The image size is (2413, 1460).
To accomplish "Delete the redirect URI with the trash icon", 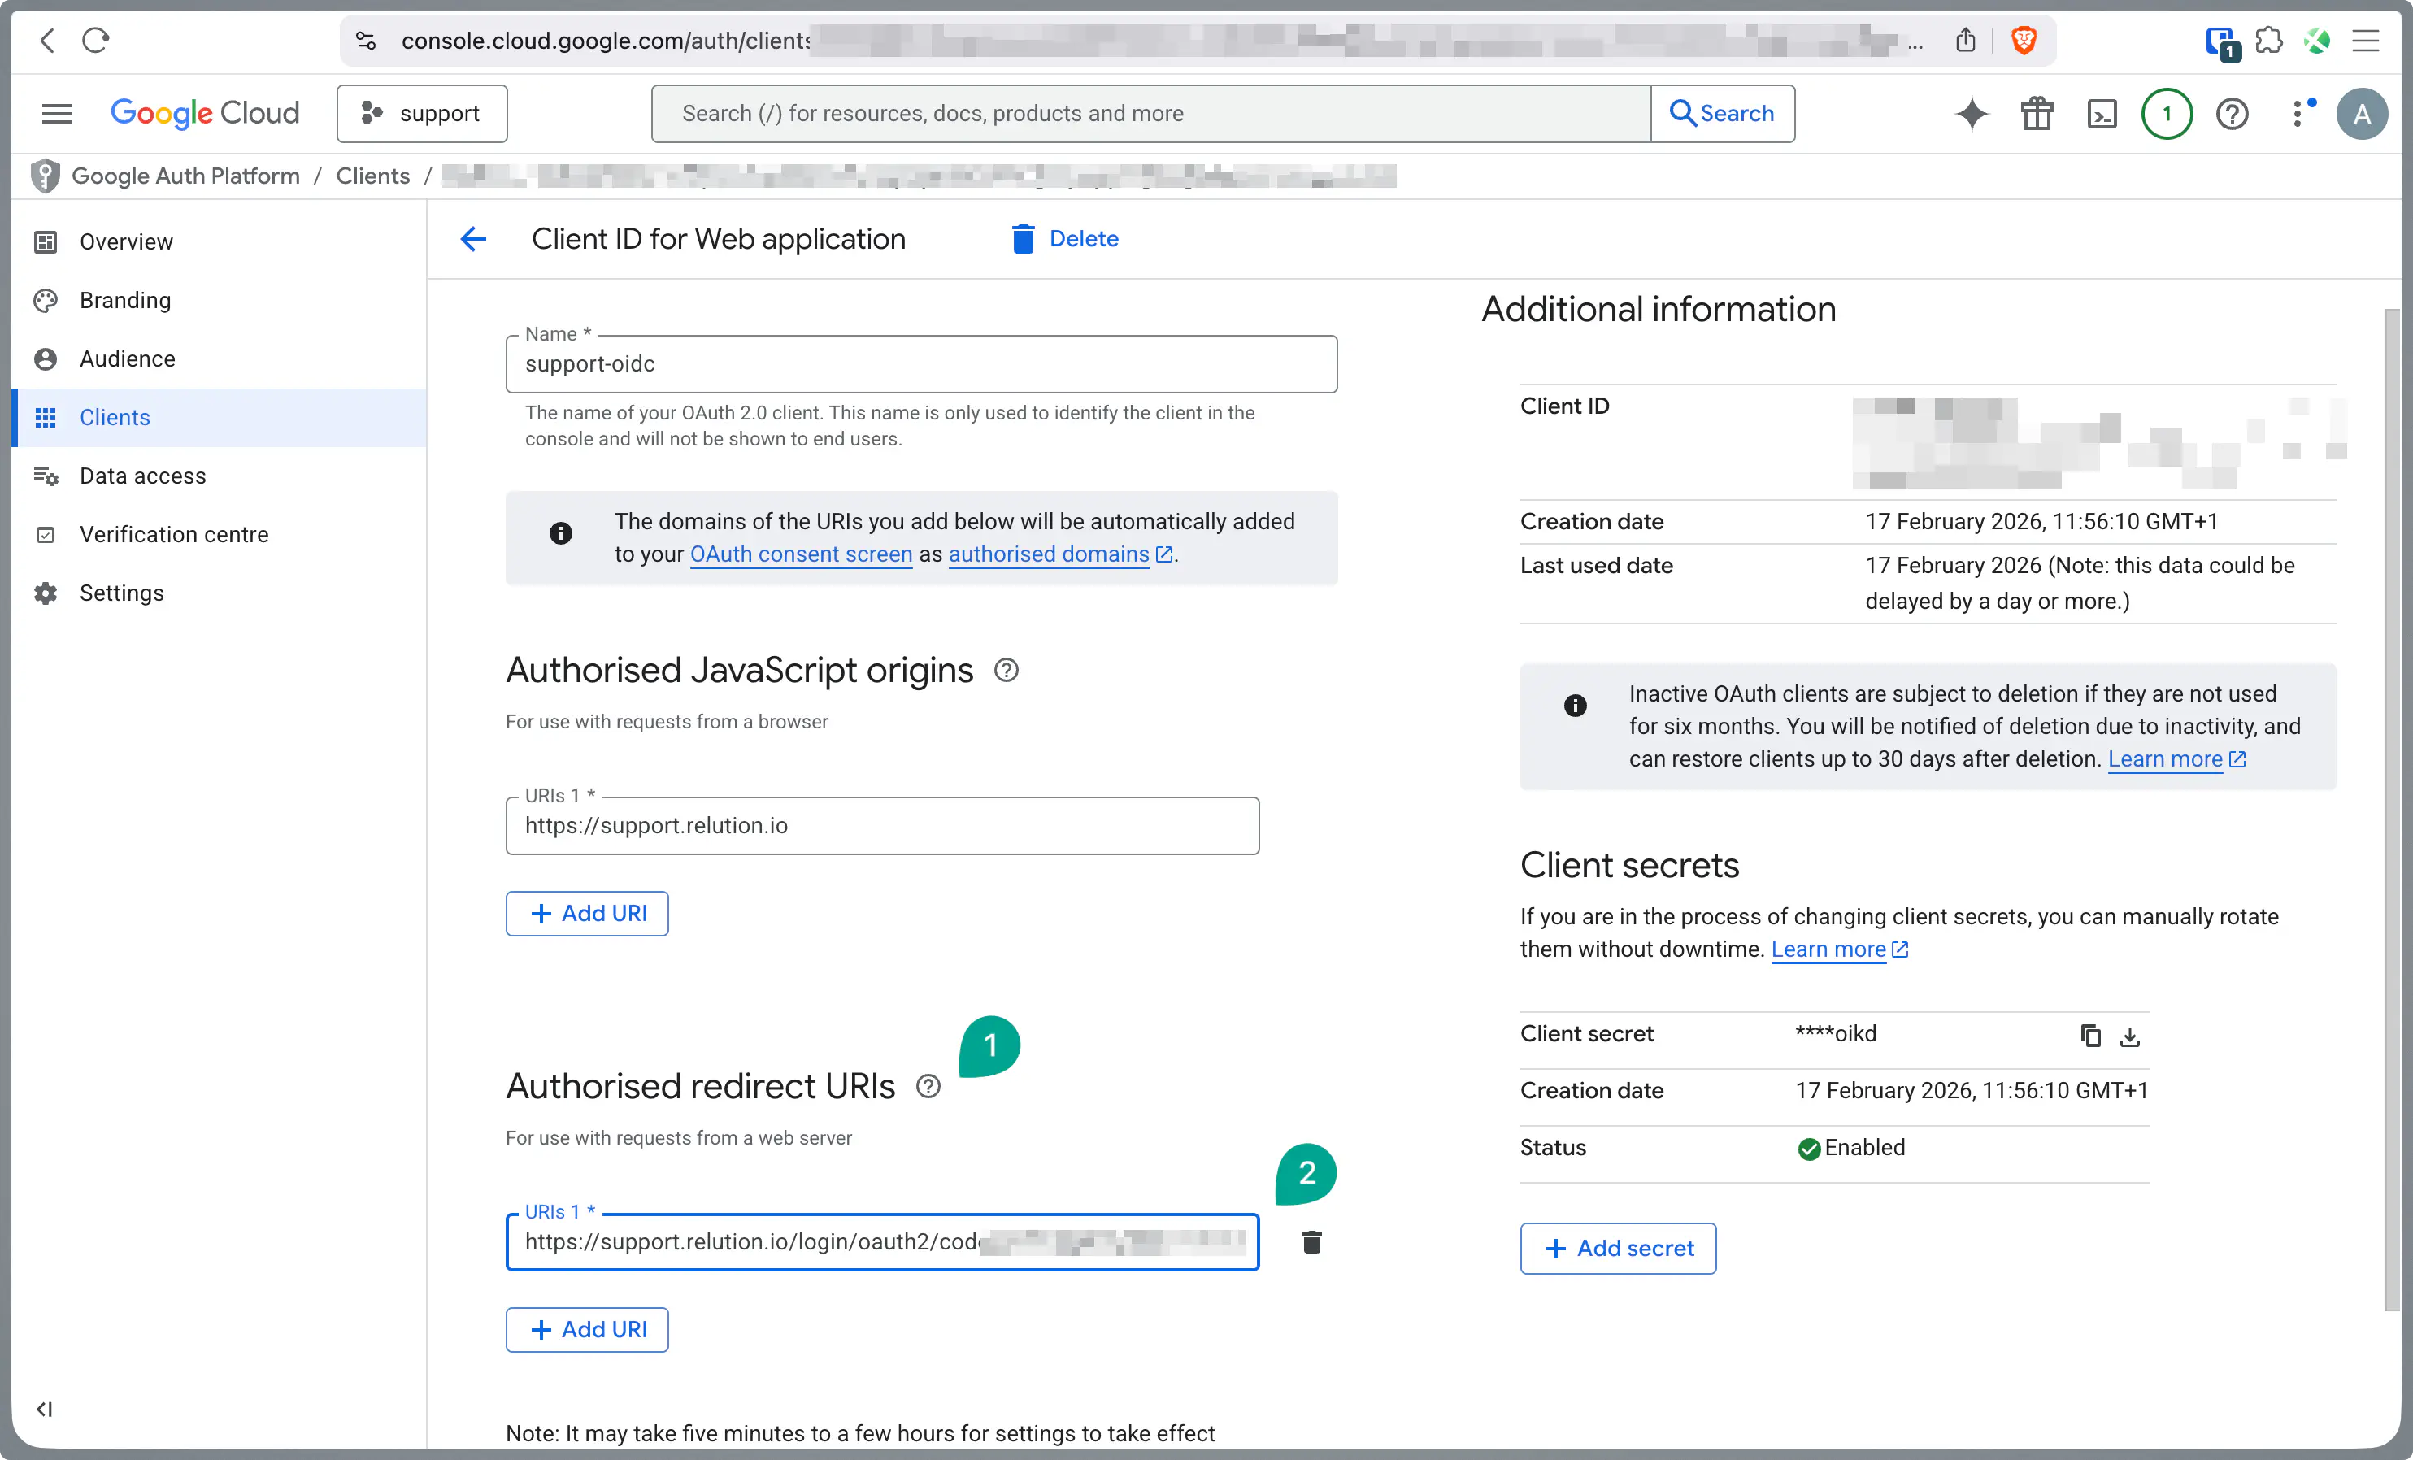I will (x=1311, y=1241).
